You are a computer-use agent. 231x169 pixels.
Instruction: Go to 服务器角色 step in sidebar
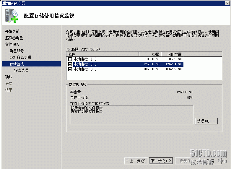tap(14, 38)
